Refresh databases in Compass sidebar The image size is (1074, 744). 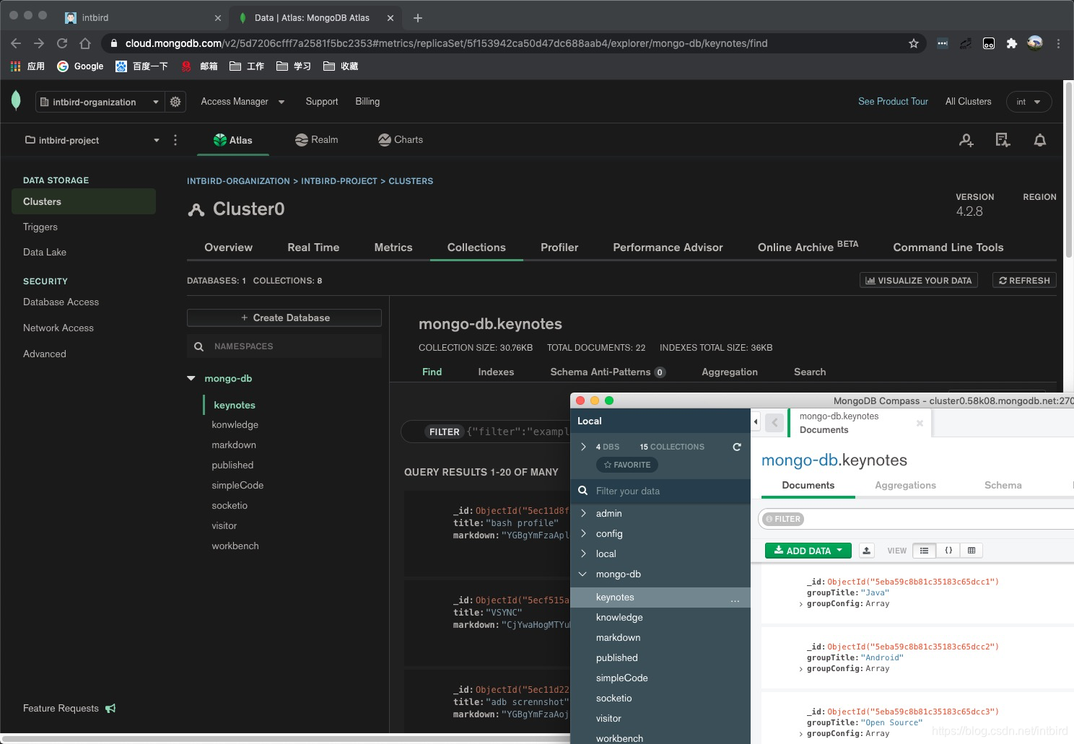pyautogui.click(x=737, y=447)
